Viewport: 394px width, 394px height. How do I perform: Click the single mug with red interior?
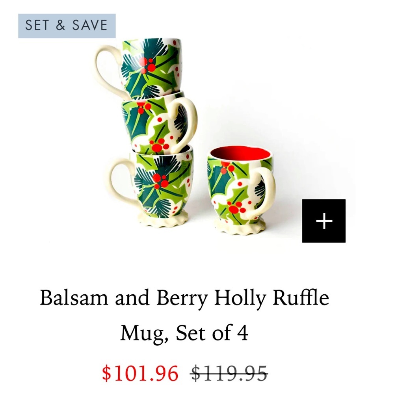240,189
